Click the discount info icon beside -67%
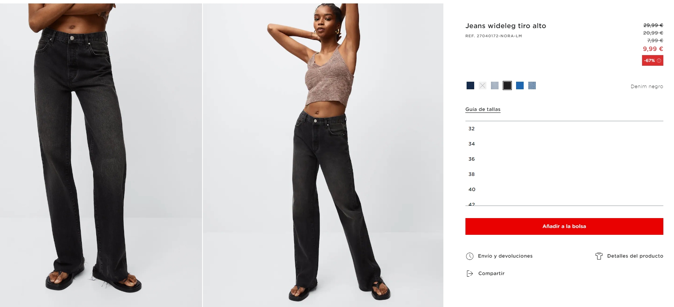 coord(659,61)
